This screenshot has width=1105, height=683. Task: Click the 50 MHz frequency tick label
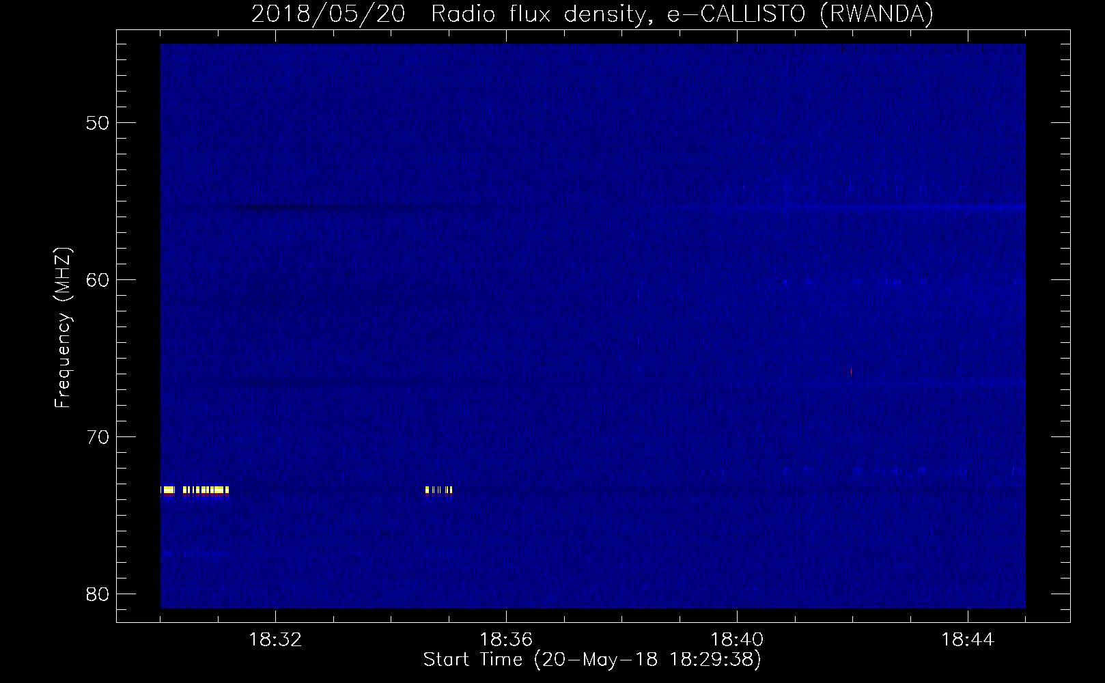(97, 123)
